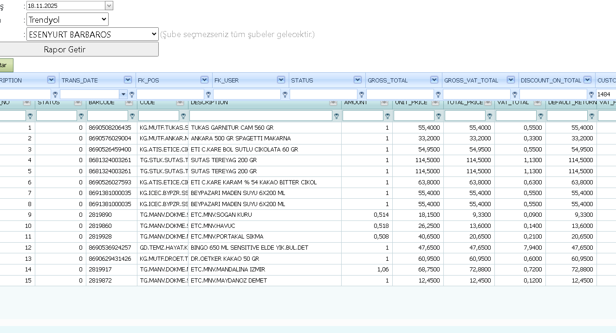Focus the GROSS_TOTAL filter input
This screenshot has width=616, height=333.
pos(400,94)
